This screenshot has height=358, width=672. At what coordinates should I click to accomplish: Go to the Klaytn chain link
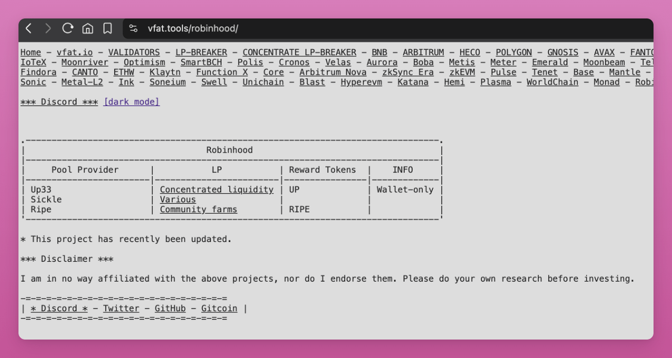[165, 73]
